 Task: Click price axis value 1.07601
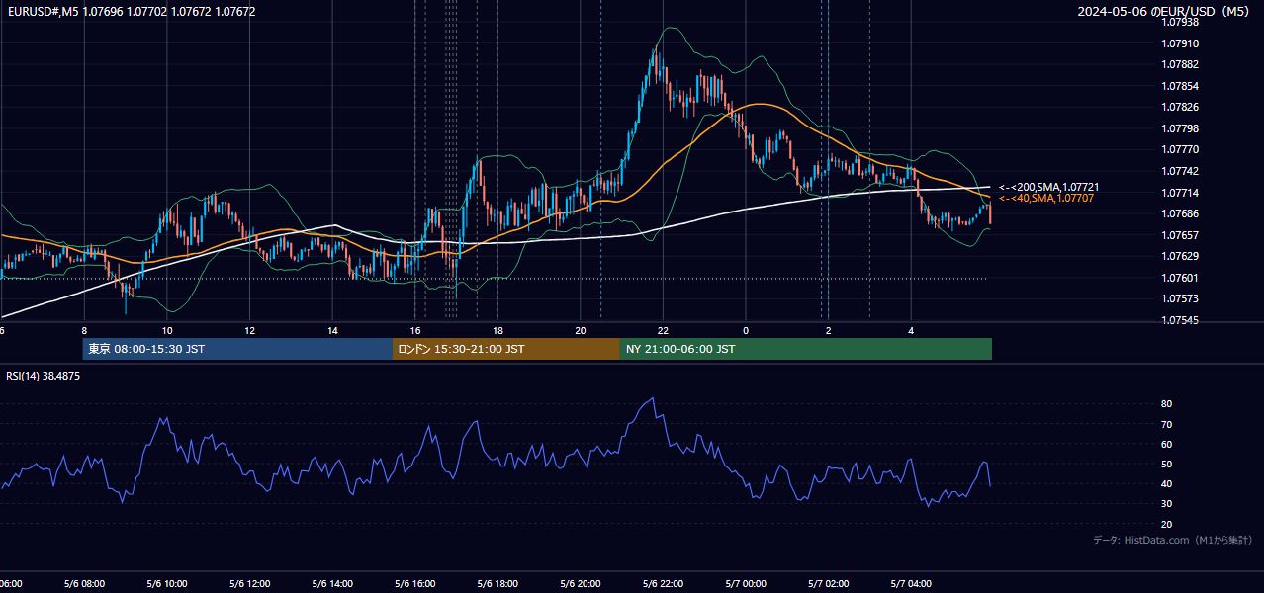coord(1180,278)
